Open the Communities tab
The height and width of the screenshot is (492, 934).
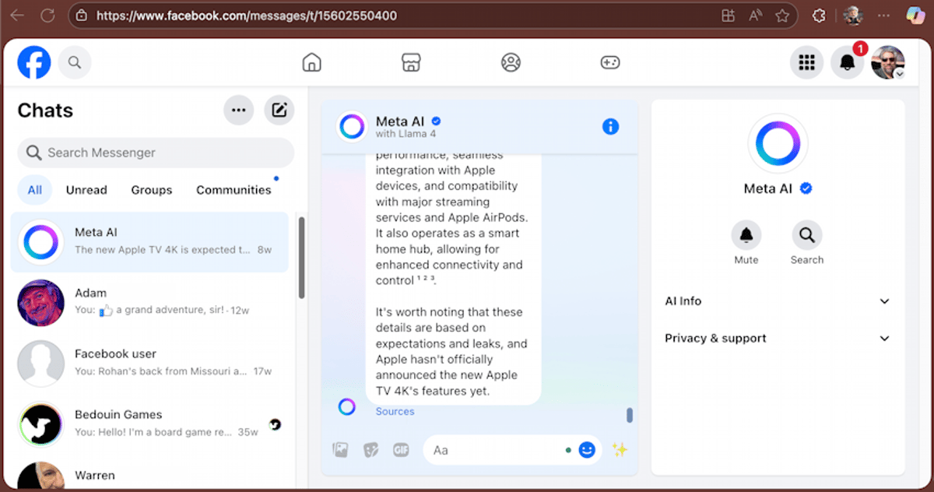pyautogui.click(x=233, y=189)
